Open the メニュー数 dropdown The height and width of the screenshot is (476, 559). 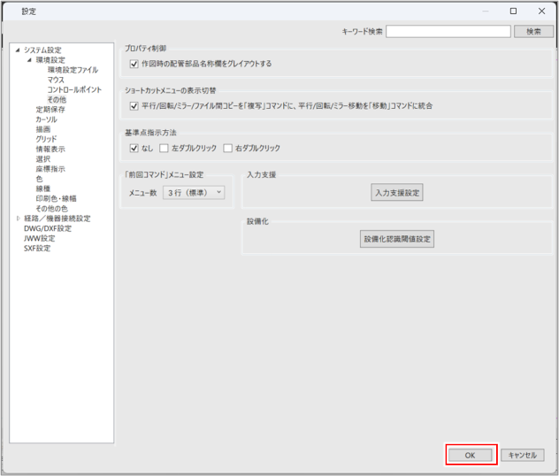194,192
